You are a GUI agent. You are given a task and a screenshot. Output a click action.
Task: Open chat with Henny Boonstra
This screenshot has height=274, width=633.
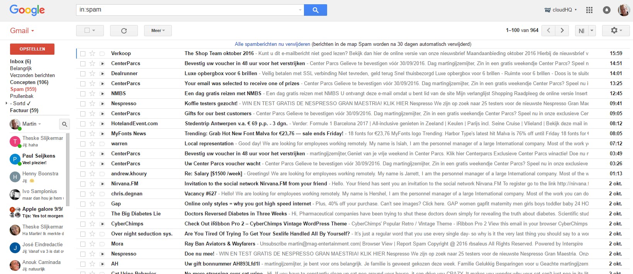click(37, 177)
